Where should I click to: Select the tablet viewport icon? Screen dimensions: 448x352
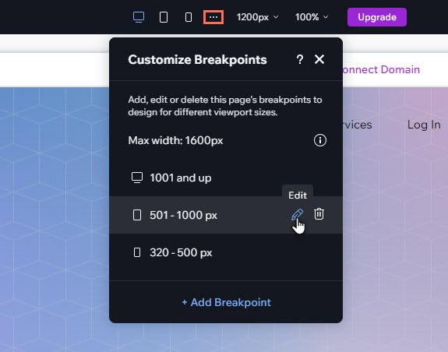[x=164, y=17]
